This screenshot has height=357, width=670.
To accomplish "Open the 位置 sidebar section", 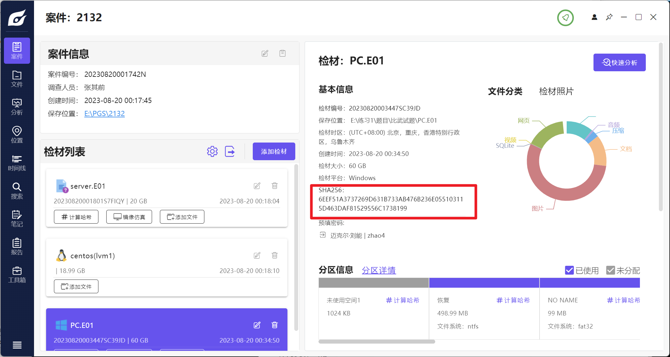I will [x=17, y=135].
